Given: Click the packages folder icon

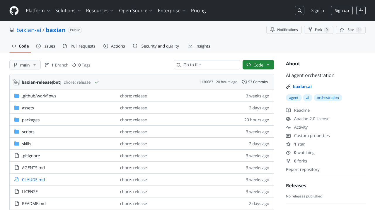Looking at the screenshot, I should click(x=17, y=120).
